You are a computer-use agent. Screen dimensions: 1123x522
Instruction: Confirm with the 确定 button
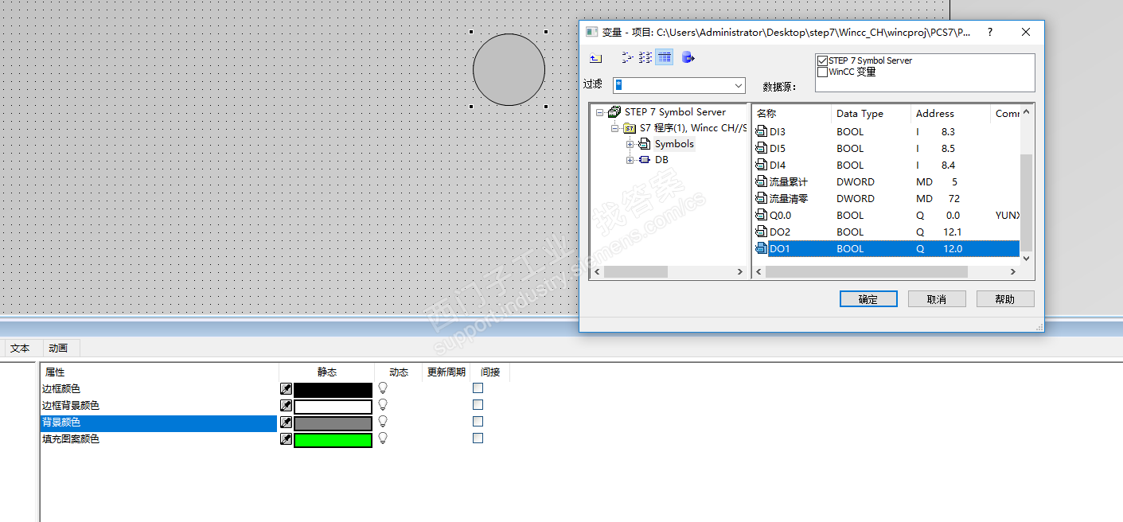[868, 299]
